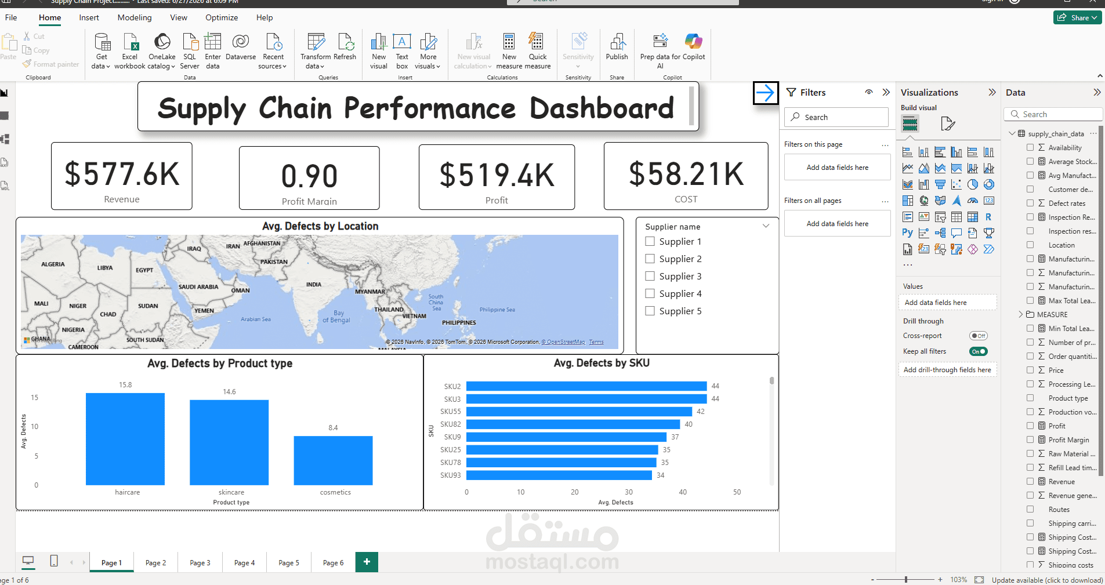The height and width of the screenshot is (585, 1105).
Task: Switch to Page 2 tab
Action: (155, 562)
